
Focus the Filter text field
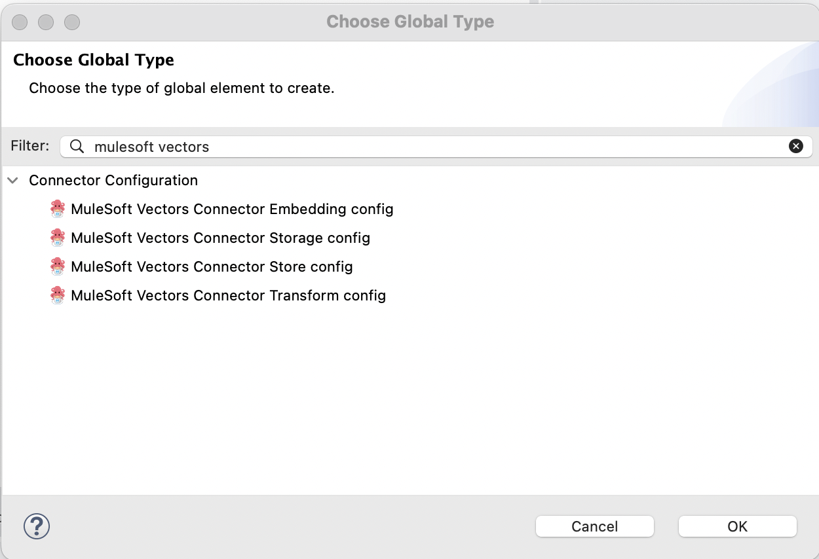coord(436,147)
